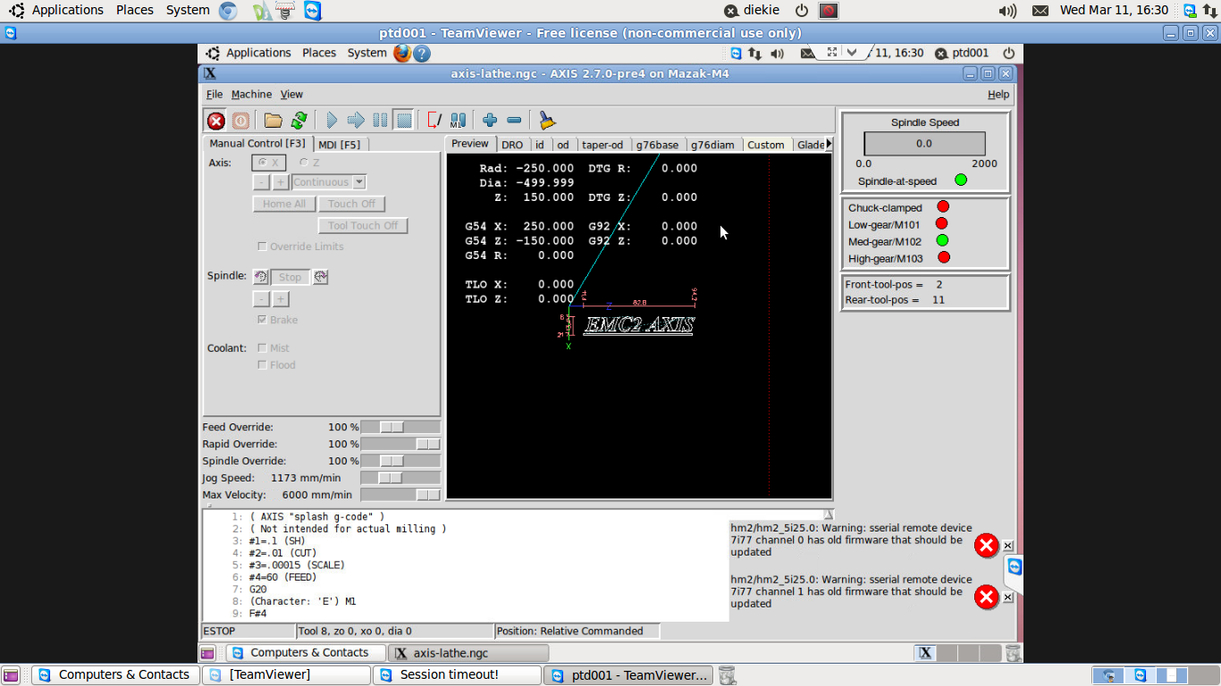
Task: Open the taper-od tab
Action: (602, 145)
